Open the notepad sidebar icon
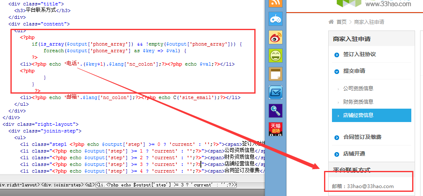The height and width of the screenshot is (196, 423). tap(276, 74)
